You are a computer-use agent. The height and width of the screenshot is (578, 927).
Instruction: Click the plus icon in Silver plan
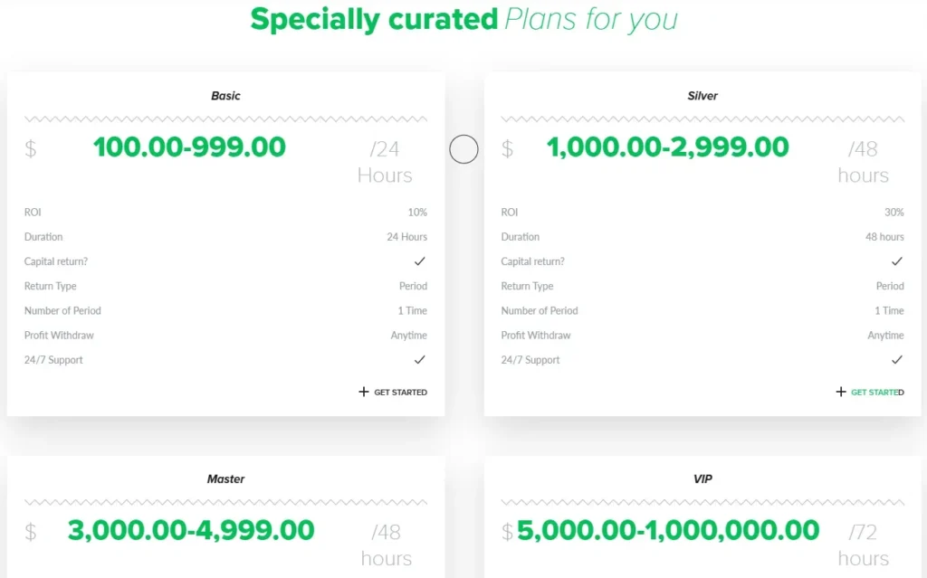click(x=841, y=393)
